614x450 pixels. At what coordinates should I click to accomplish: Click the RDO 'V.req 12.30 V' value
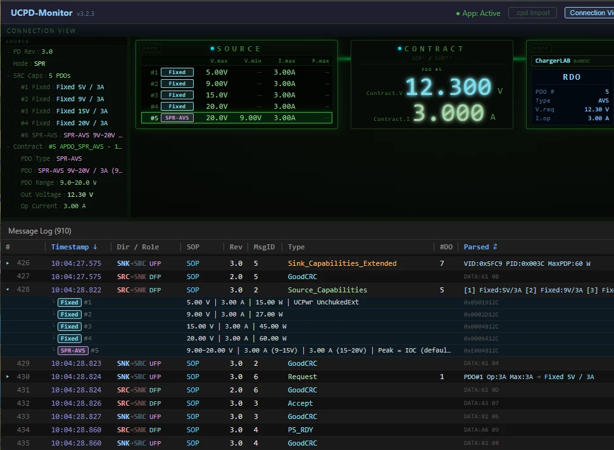click(x=596, y=109)
